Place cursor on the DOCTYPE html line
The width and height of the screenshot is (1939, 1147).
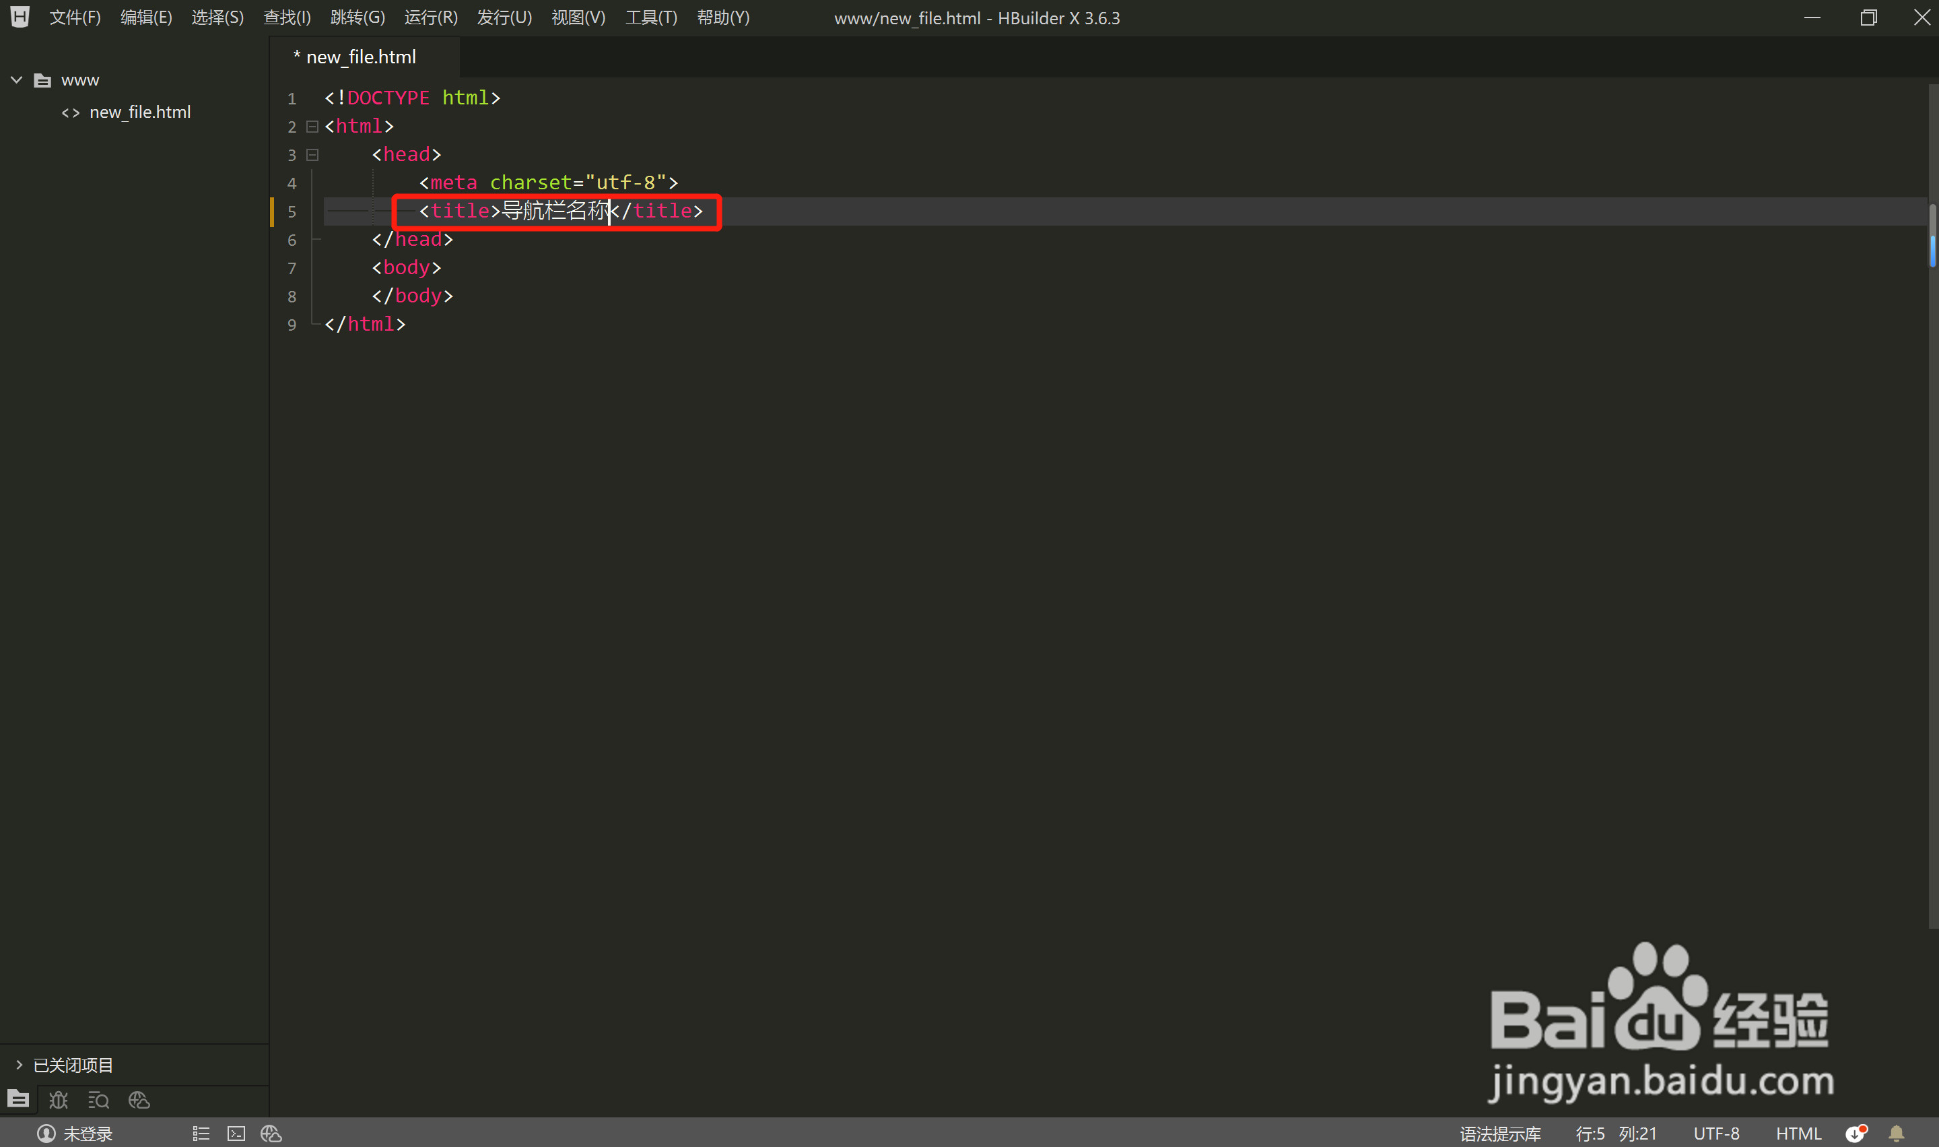click(413, 98)
